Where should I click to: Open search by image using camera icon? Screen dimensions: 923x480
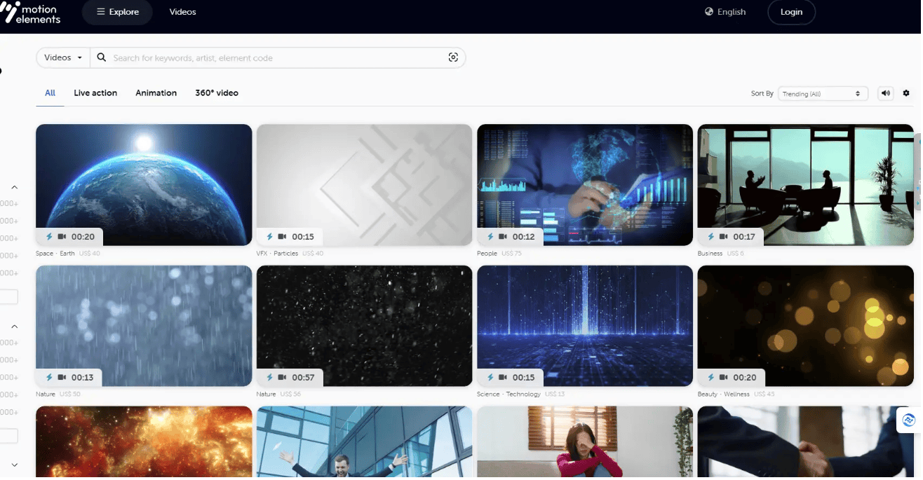pos(453,57)
